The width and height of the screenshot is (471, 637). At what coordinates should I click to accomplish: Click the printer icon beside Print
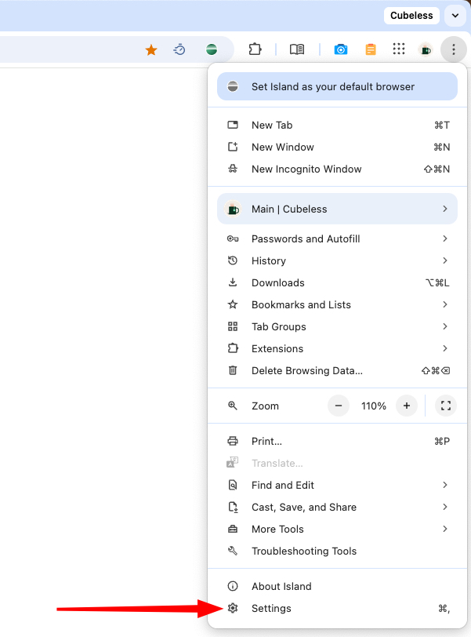click(x=233, y=441)
